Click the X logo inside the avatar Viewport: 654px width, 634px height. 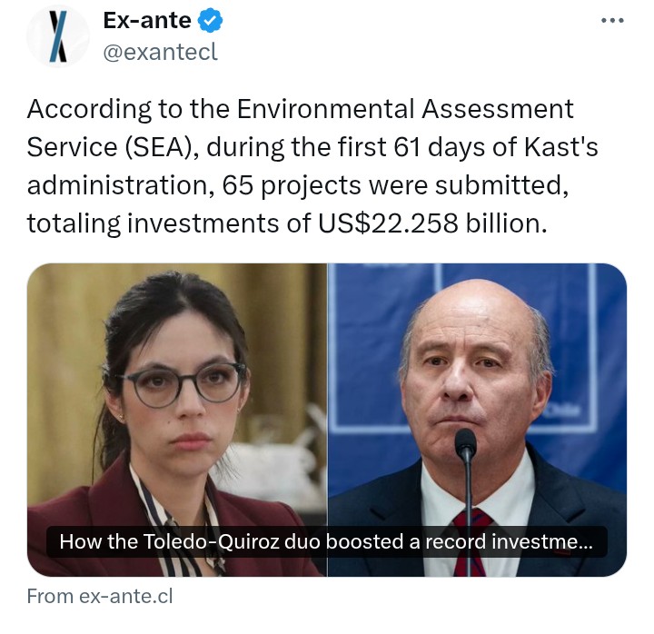coord(58,36)
